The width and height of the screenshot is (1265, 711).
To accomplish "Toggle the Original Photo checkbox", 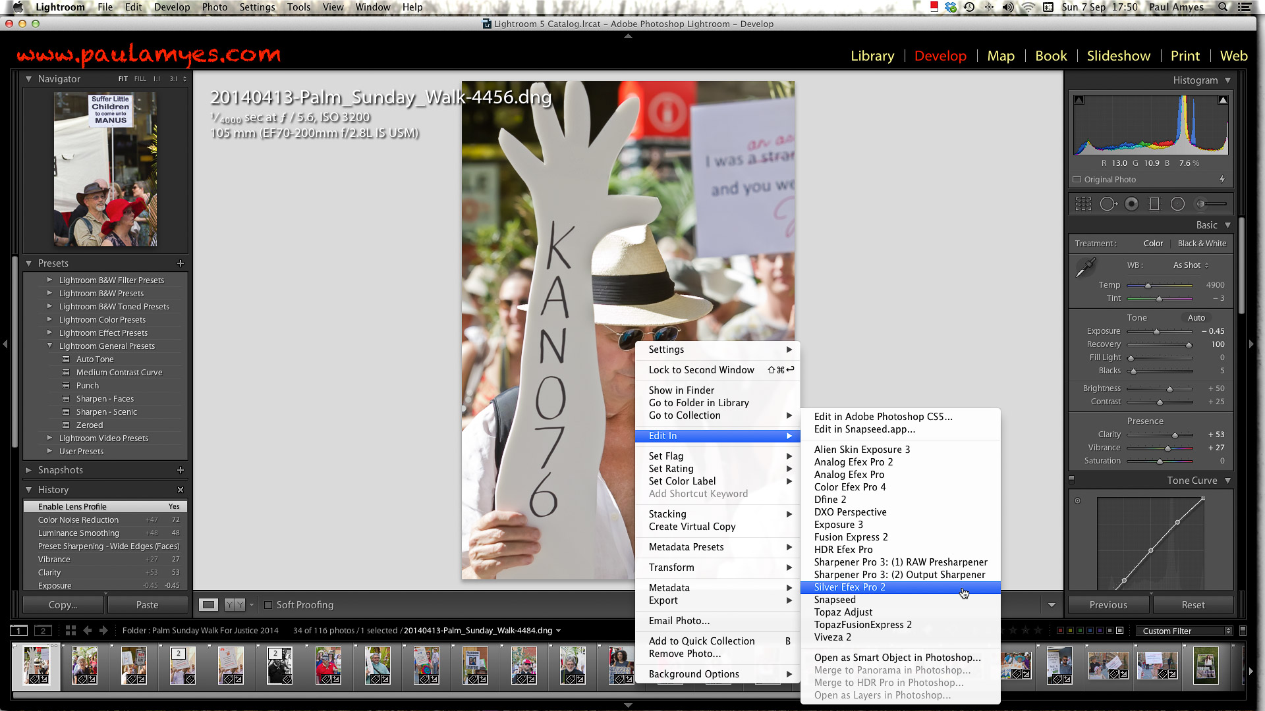I will pyautogui.click(x=1077, y=180).
